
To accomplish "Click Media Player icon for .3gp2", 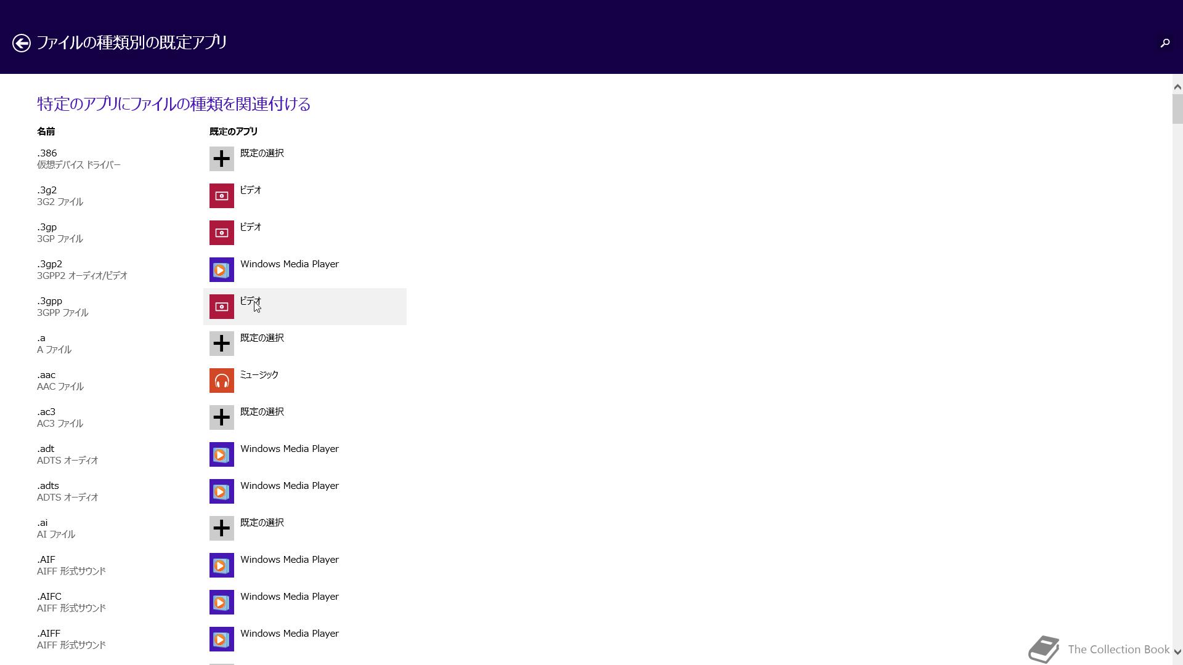I will pyautogui.click(x=222, y=270).
